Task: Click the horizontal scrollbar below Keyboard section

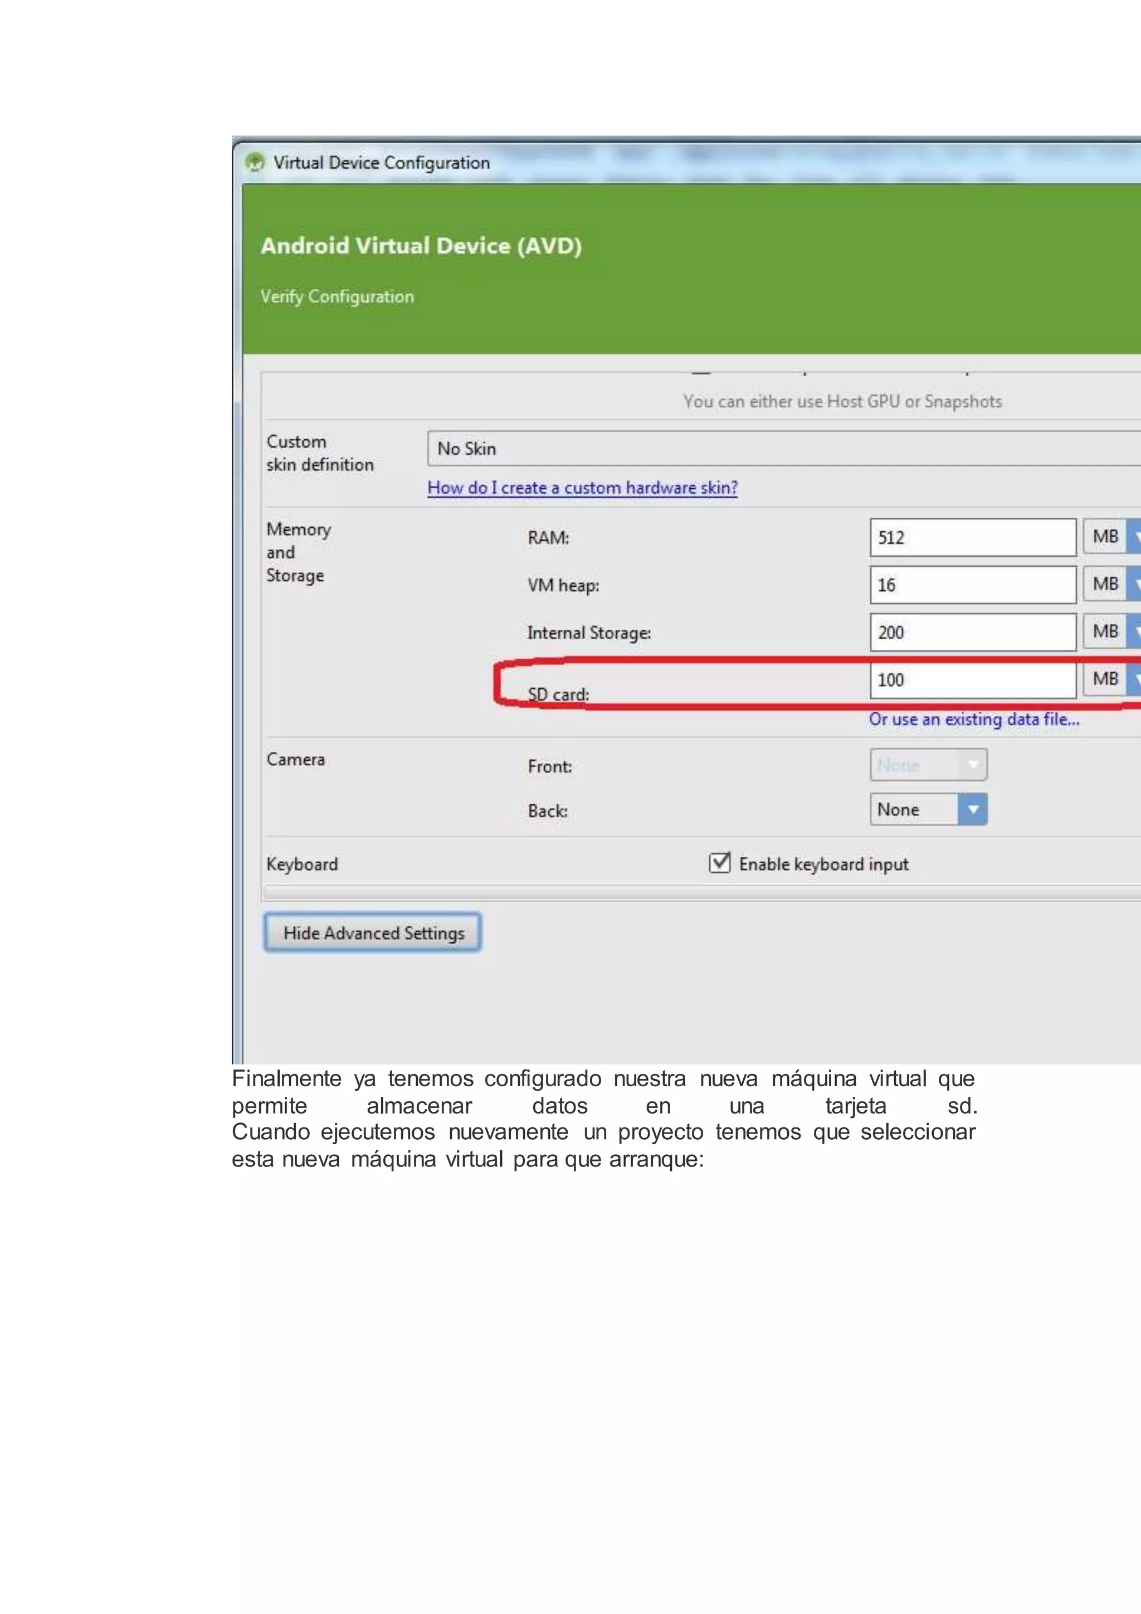Action: coord(701,893)
